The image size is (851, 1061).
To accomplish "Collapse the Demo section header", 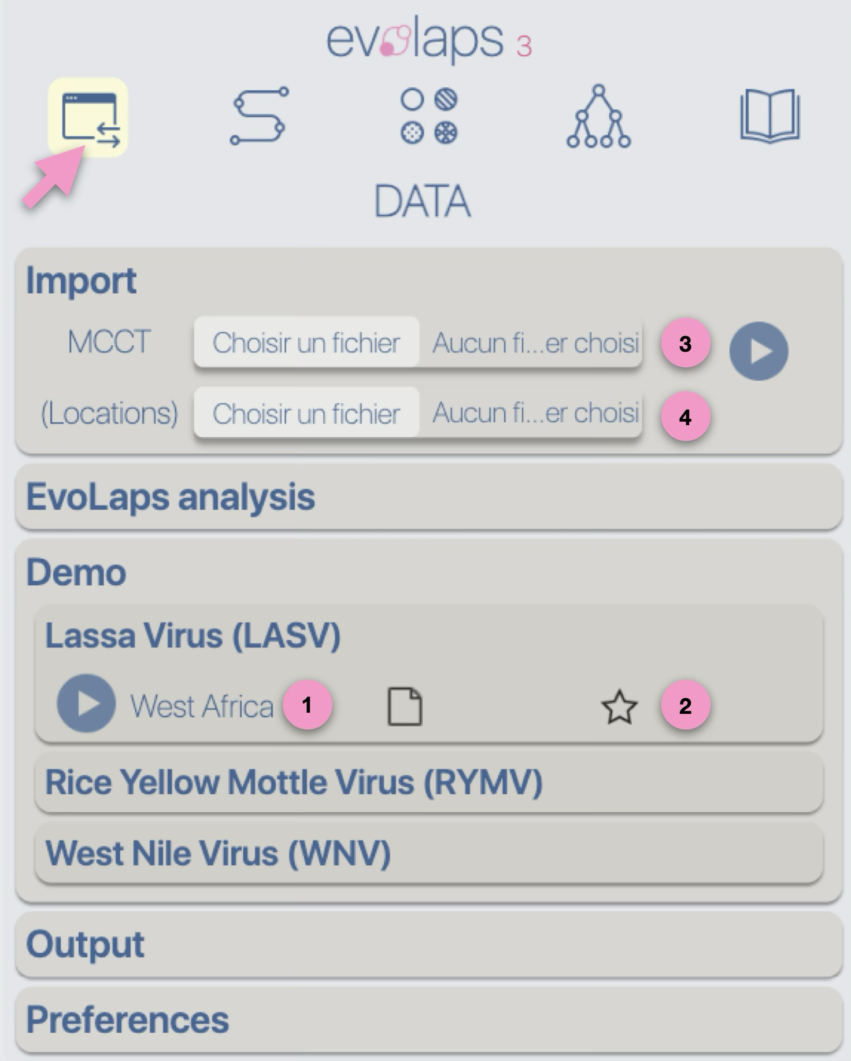I will pos(76,572).
